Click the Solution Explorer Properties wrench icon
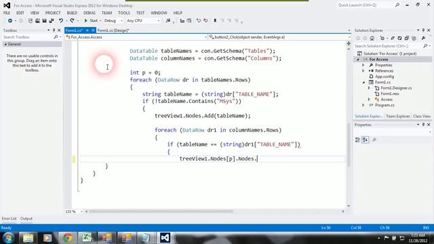 click(x=423, y=38)
